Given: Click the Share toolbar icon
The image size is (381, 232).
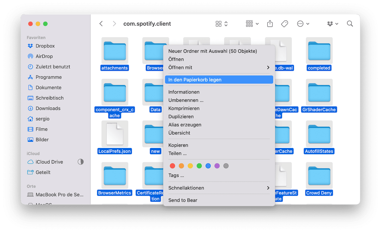Looking at the screenshot, I should pos(270,24).
